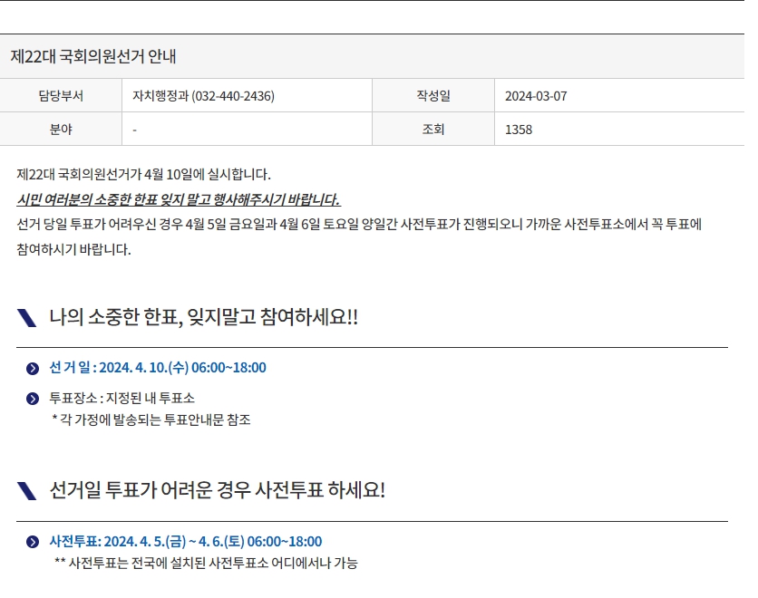The image size is (758, 598).
Task: Click the slash icon beside '나의 소중한 한표'
Action: click(26, 318)
